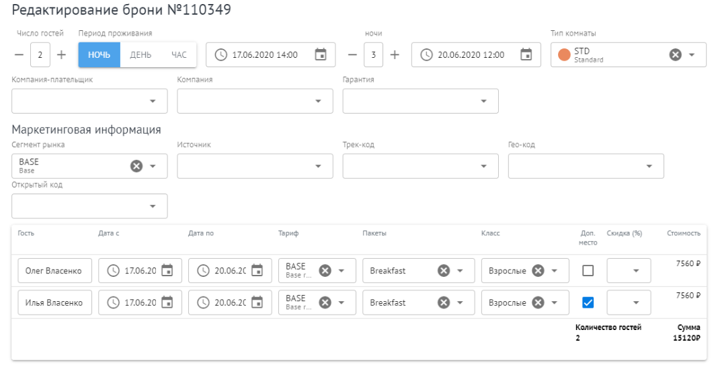Image resolution: width=714 pixels, height=369 pixels.
Task: Open calendar in Олег Власенко's Дата с field
Action: (167, 271)
